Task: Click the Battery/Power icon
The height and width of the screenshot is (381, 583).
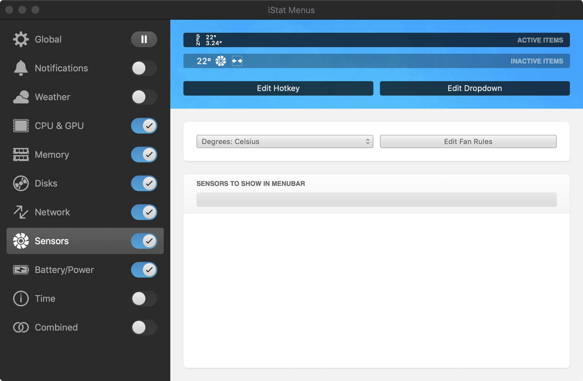Action: (21, 270)
